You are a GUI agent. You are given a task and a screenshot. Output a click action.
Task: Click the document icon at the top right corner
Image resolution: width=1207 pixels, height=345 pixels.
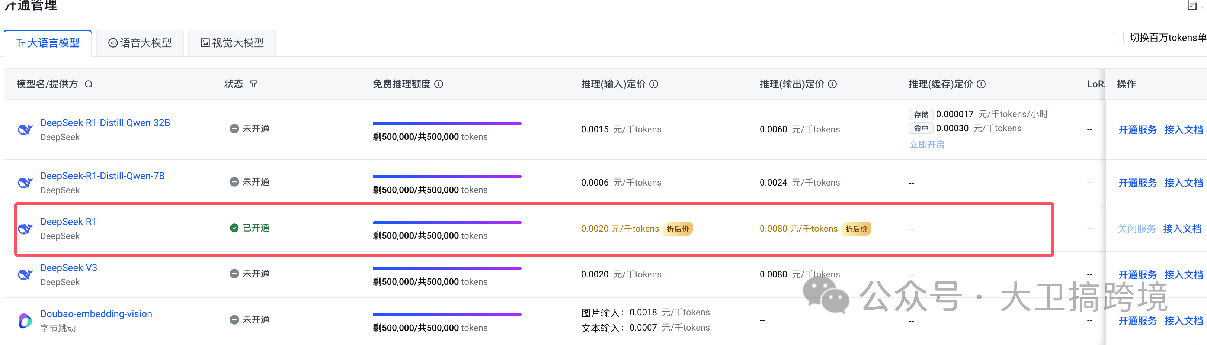point(1192,5)
